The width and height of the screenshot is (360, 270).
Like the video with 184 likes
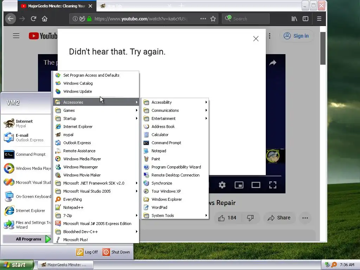point(227,218)
